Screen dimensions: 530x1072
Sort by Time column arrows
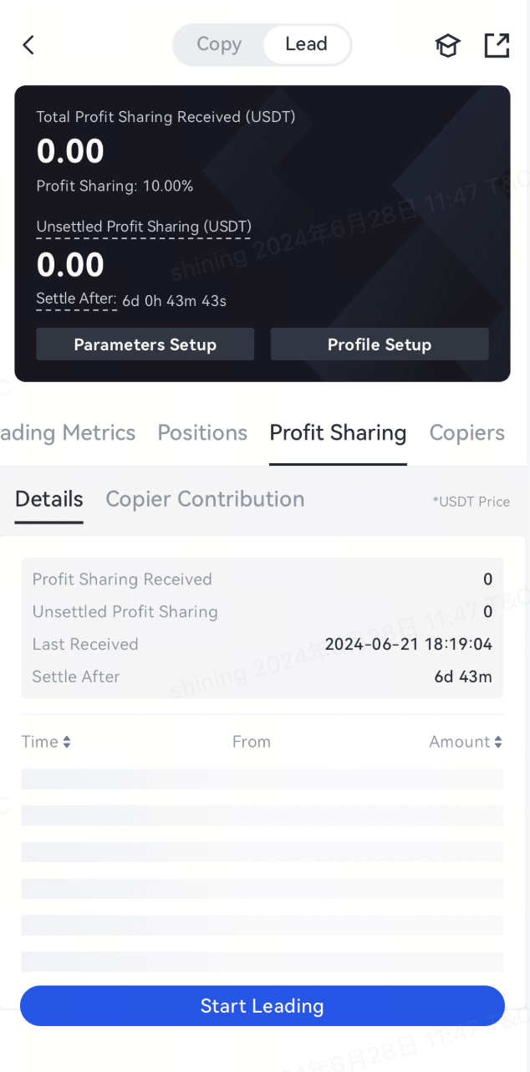pyautogui.click(x=67, y=742)
